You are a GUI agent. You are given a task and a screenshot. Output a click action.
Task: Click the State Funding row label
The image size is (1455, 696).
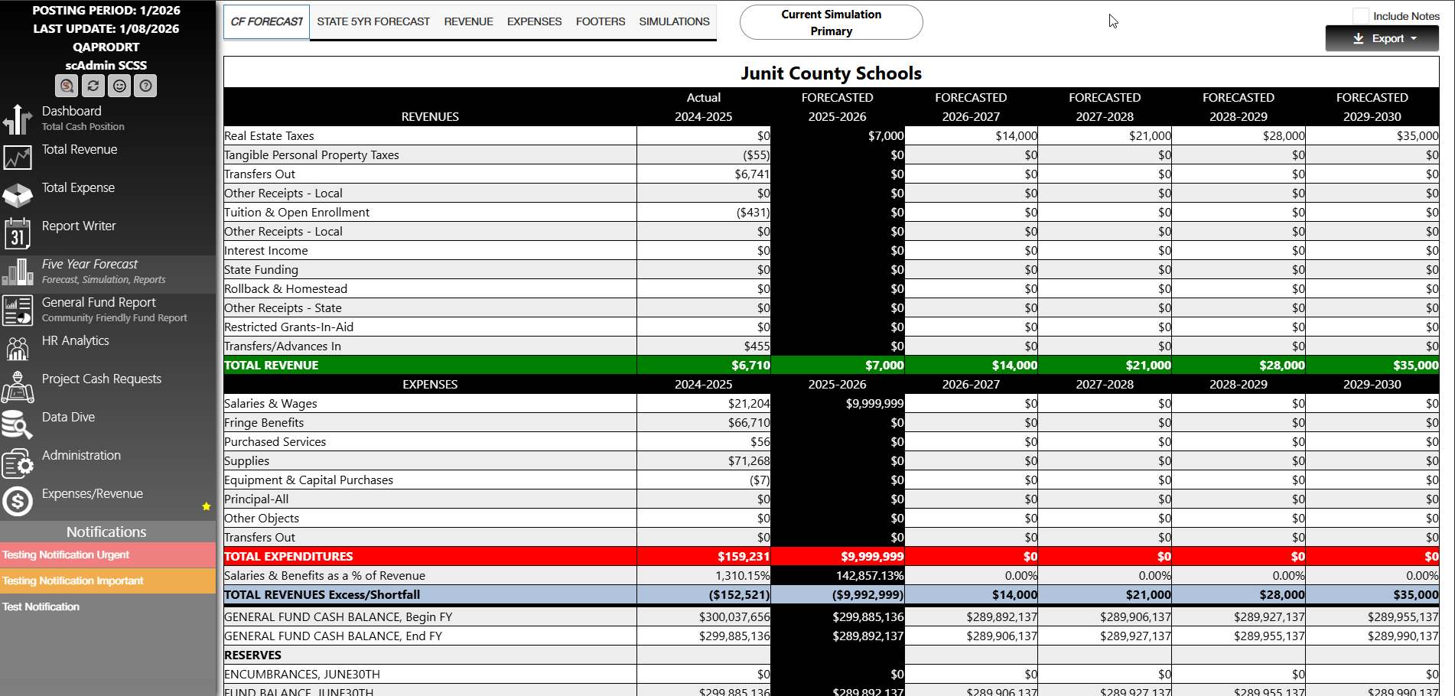(x=261, y=270)
